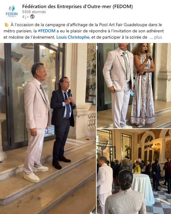Click the globe public visibility icon
Screen dimensions: 171x214
[32, 17]
